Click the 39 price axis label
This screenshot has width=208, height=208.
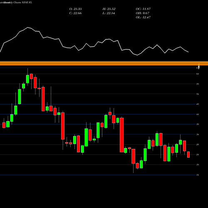tap(198, 124)
